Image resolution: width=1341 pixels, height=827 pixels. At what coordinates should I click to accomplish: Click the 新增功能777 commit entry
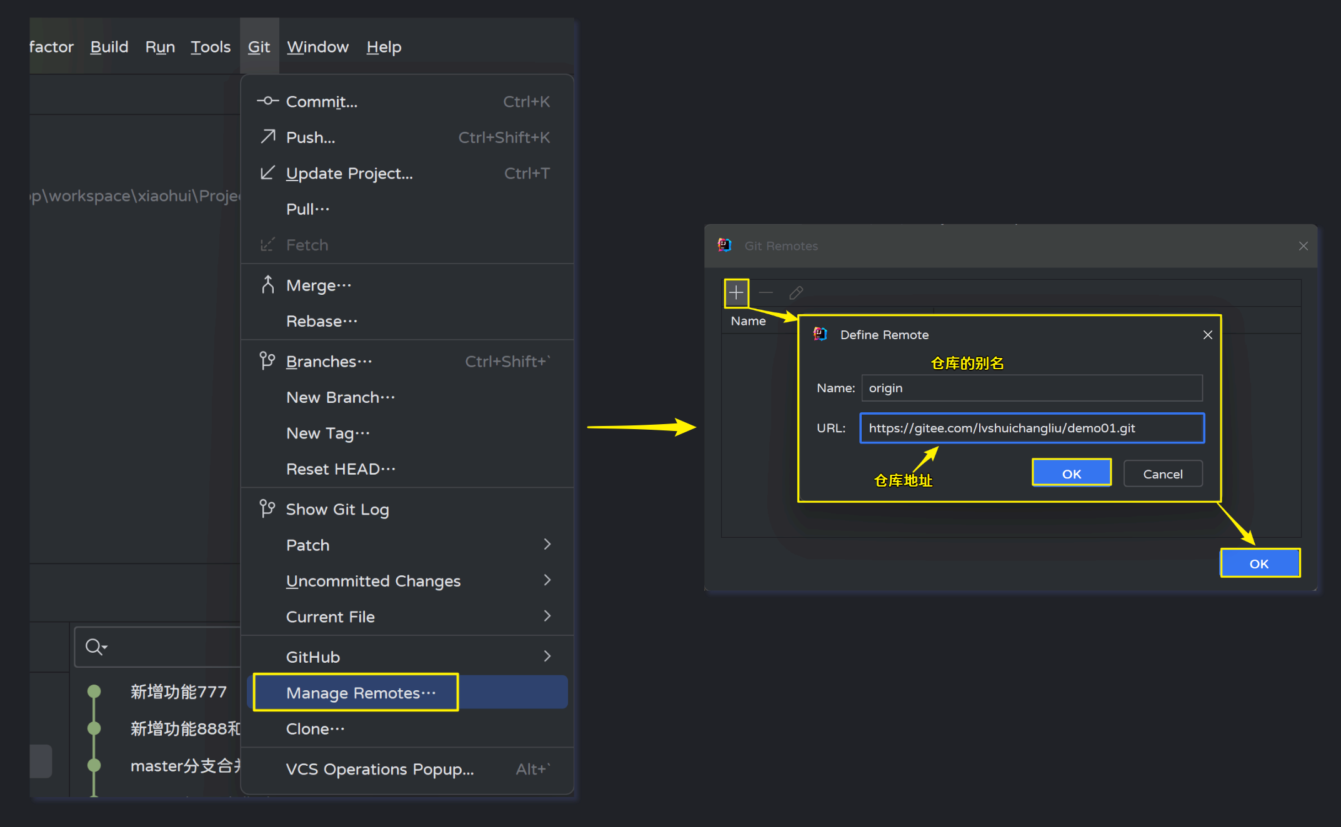(178, 691)
